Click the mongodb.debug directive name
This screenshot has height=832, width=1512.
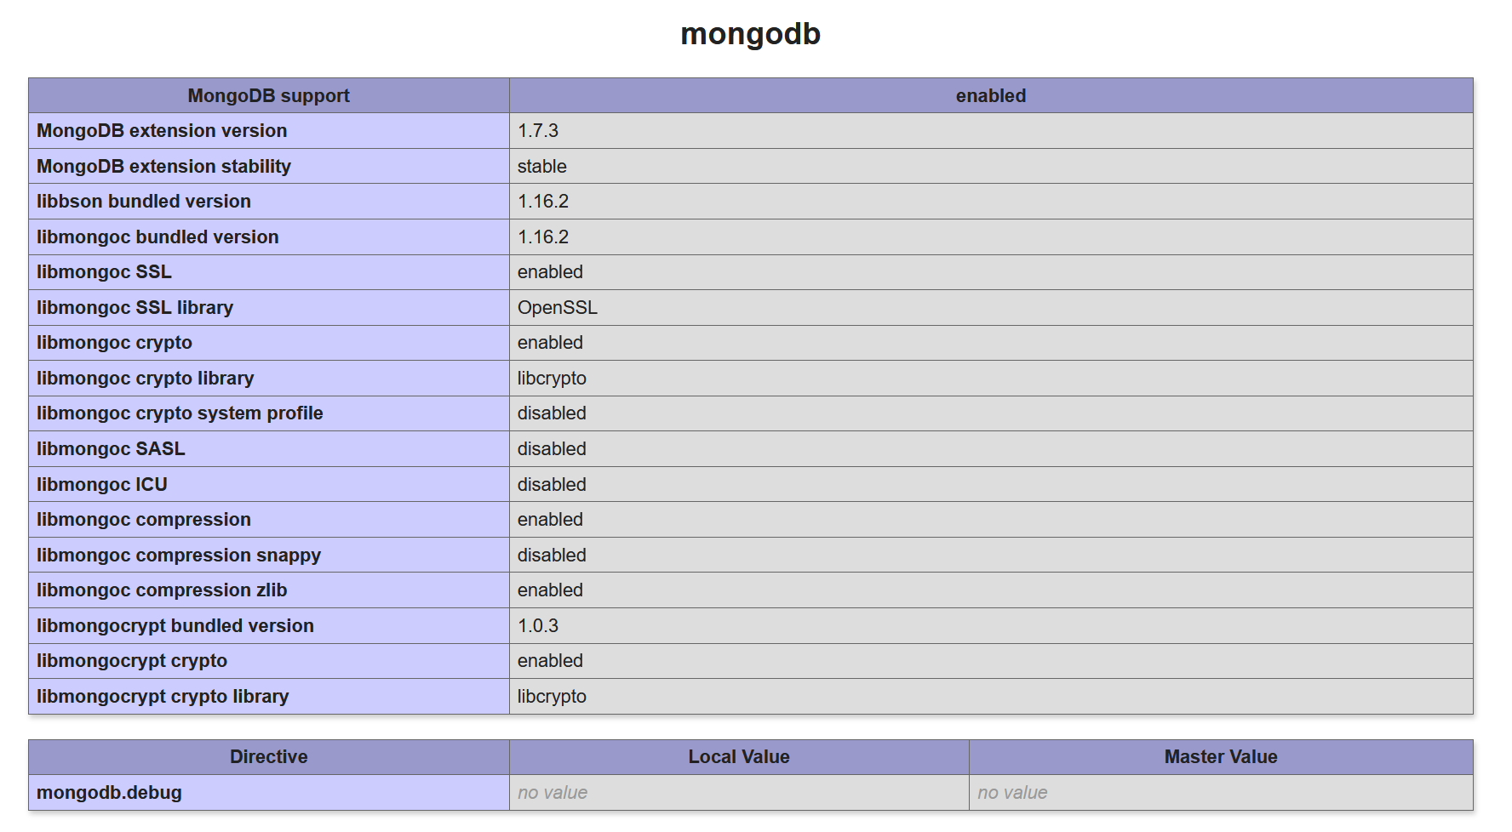pos(109,793)
